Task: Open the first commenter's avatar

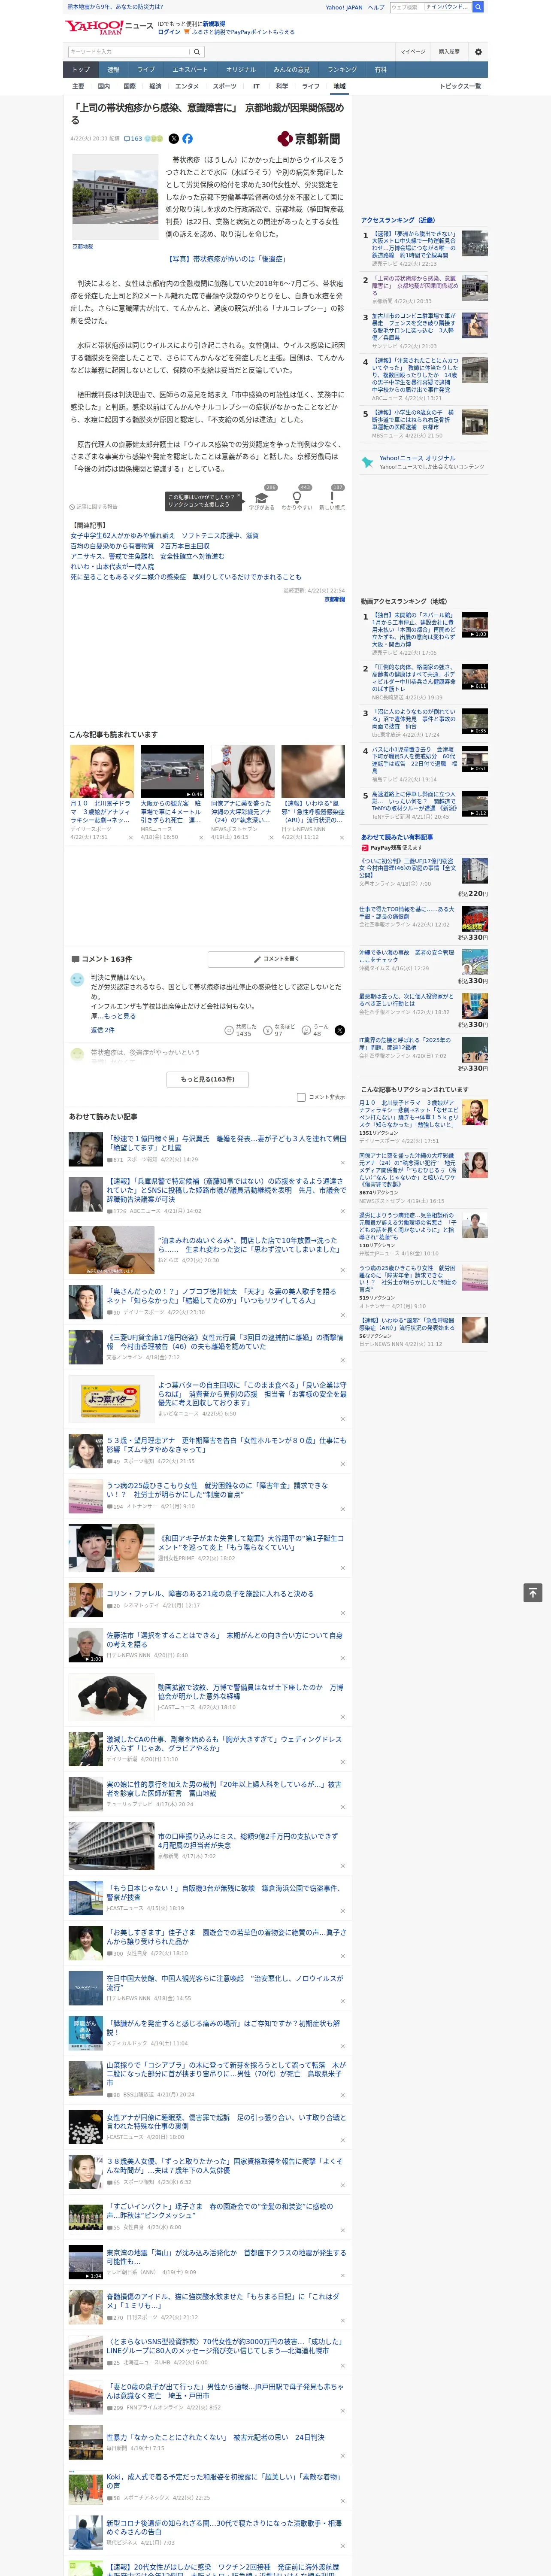Action: [x=77, y=980]
